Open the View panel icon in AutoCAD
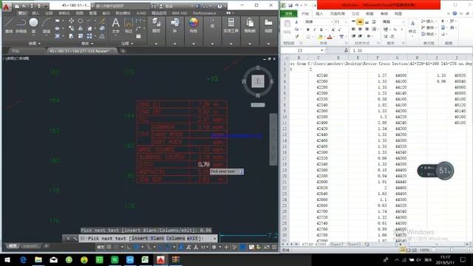 [x=268, y=23]
